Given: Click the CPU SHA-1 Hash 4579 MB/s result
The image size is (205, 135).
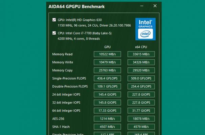Looking at the screenshot, I should [141, 127].
